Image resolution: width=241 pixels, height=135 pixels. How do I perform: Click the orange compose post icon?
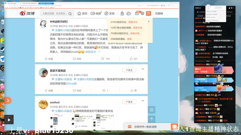click(x=149, y=13)
